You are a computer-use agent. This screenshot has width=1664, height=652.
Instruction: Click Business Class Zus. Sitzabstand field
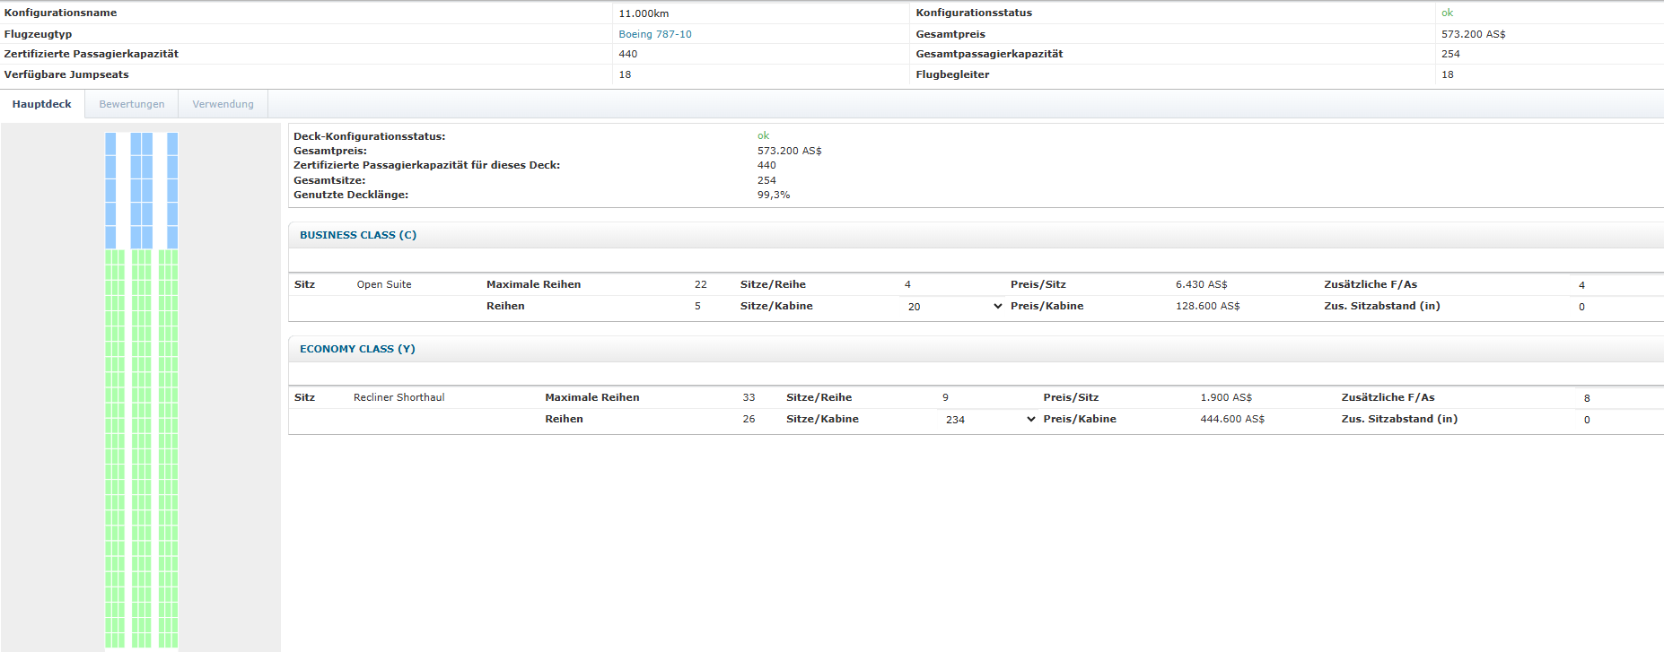click(x=1616, y=307)
